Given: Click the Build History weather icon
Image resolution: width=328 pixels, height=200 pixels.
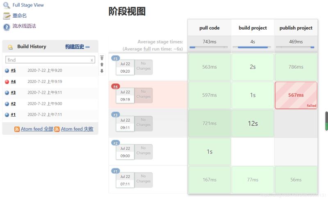Looking at the screenshot, I should tap(10, 47).
